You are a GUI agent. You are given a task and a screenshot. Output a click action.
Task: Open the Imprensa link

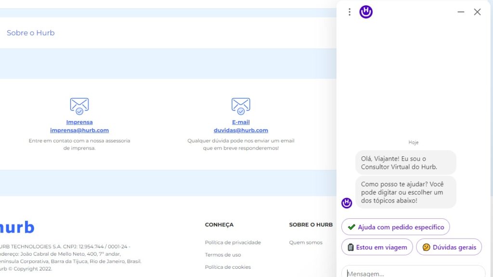(79, 122)
